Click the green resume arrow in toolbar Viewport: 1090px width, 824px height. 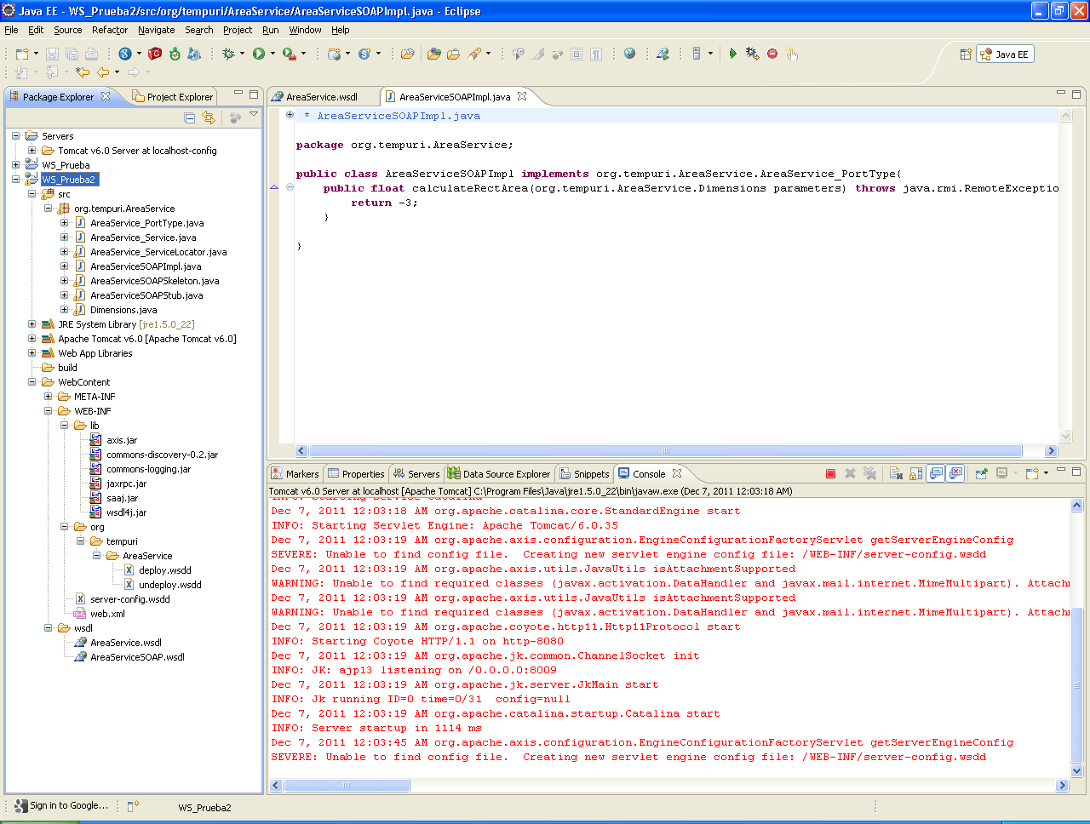[732, 54]
